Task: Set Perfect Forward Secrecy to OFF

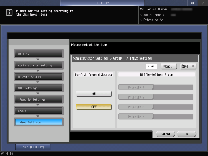Action: coord(94,107)
